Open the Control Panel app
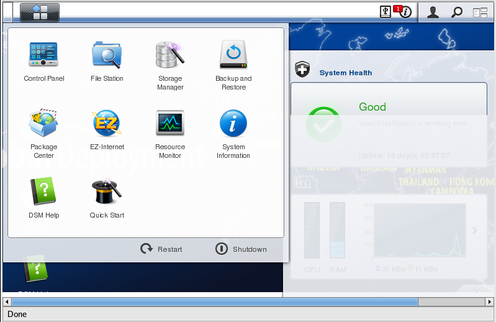Screen dimensions: 496x322 click(43, 62)
